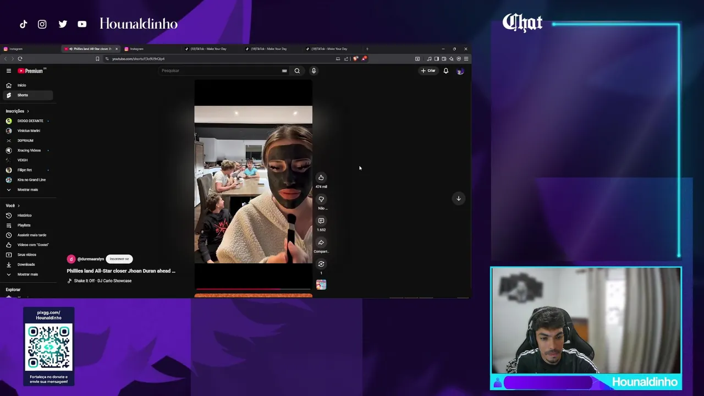This screenshot has width=704, height=396.
Task: Open the Vinicius Marini subscription
Action: pyautogui.click(x=28, y=131)
